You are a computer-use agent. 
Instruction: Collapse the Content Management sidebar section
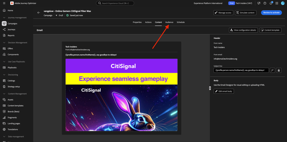(4, 94)
